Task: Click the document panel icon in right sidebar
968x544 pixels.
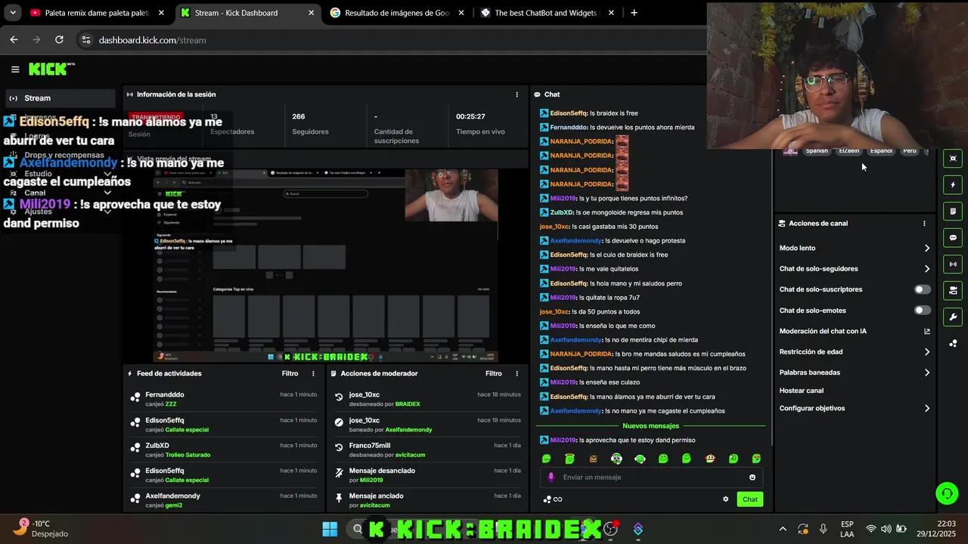Action: [953, 212]
